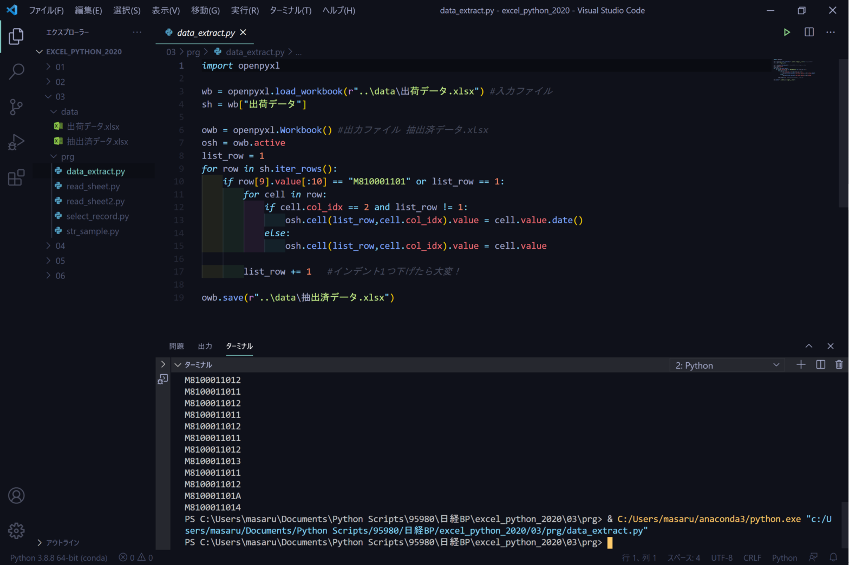Open the terminal selector dropdown '2: Python'

pos(727,365)
